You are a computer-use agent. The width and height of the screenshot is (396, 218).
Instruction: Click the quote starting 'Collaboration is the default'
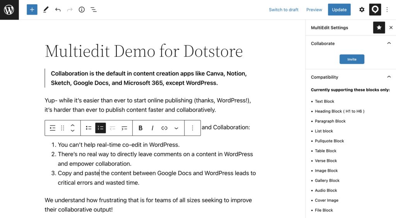(x=149, y=78)
